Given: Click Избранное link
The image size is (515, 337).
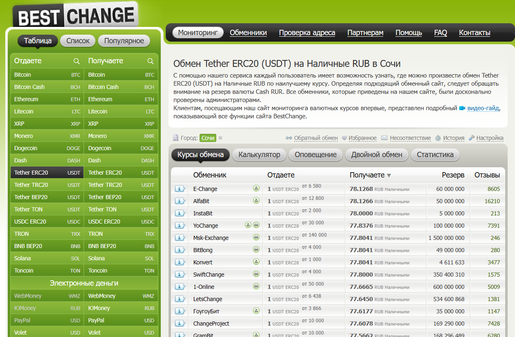Looking at the screenshot, I should (362, 138).
